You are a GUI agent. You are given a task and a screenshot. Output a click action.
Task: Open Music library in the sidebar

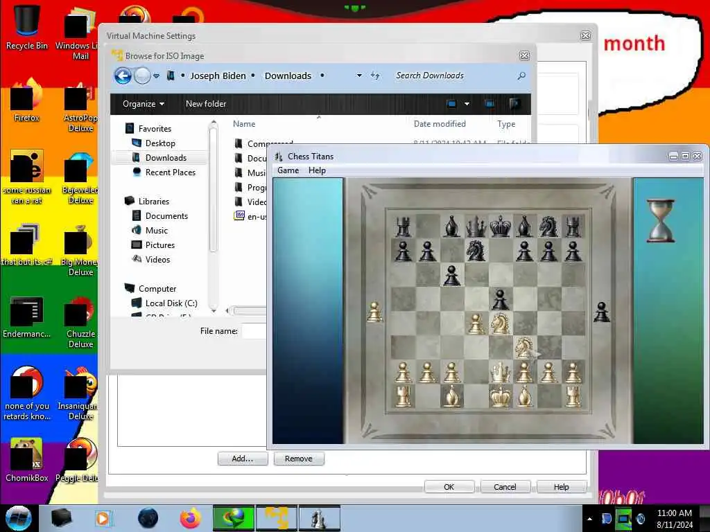[x=156, y=230]
